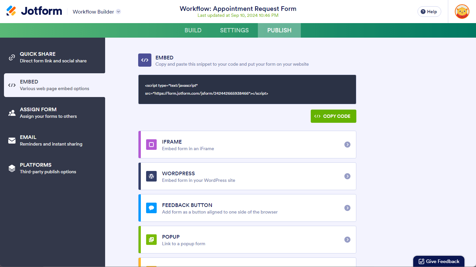
Task: Click the Assign Form people icon
Action: click(x=12, y=113)
